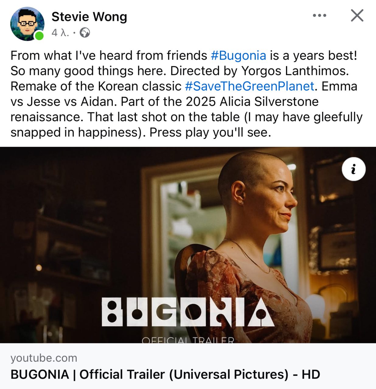Click the green online status dot
The image size is (376, 389).
click(x=39, y=36)
